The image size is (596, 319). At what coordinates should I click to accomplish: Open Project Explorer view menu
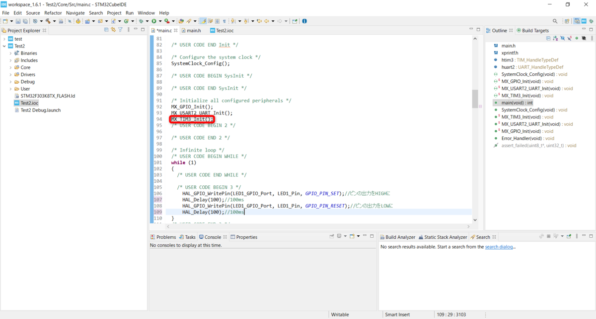point(129,30)
